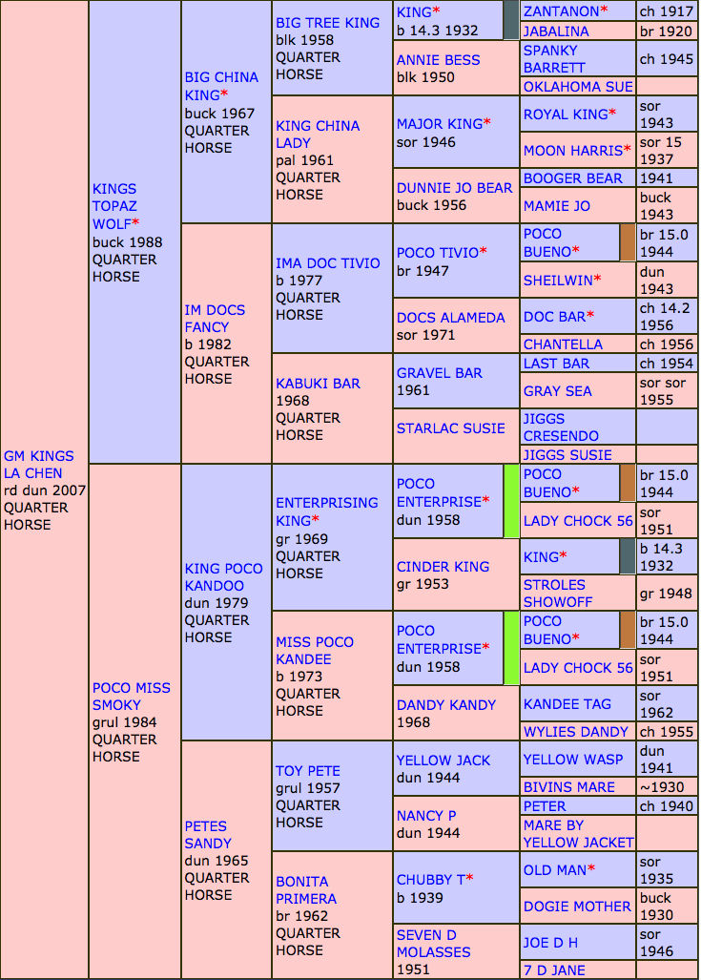This screenshot has width=701, height=980.
Task: Click brown swatch beside Poco Bueno above Sheilwin
Action: coord(627,242)
